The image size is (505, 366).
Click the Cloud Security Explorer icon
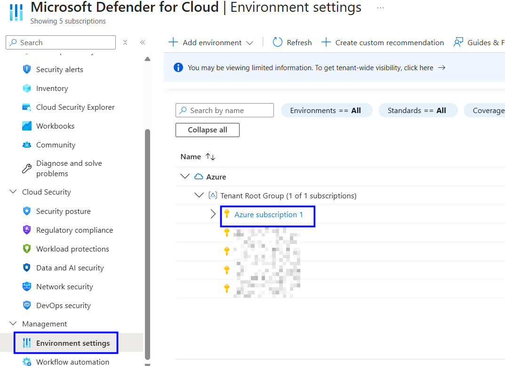coord(27,107)
